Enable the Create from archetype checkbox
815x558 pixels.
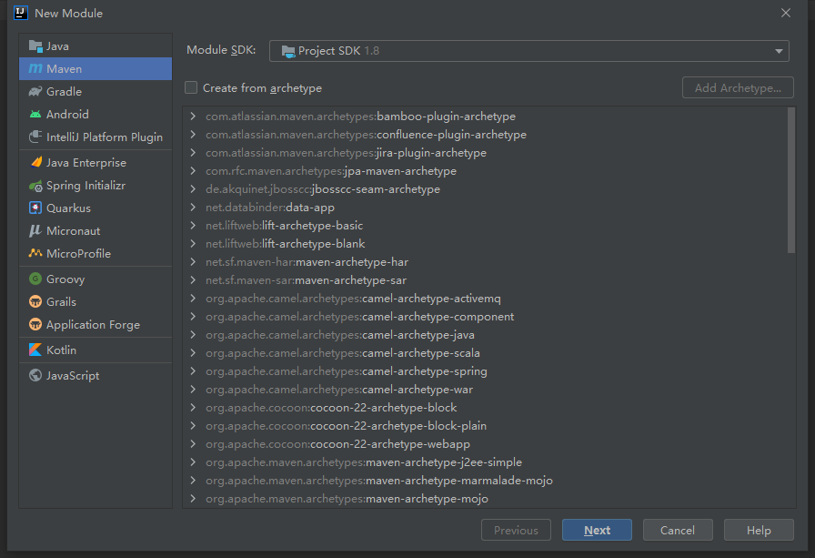(x=189, y=87)
